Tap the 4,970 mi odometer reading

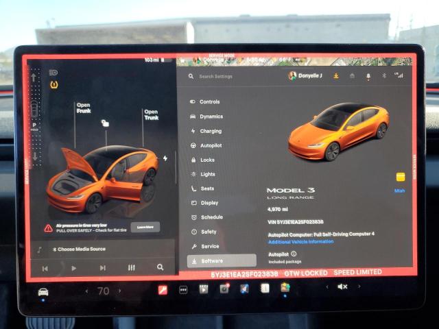coord(277,209)
